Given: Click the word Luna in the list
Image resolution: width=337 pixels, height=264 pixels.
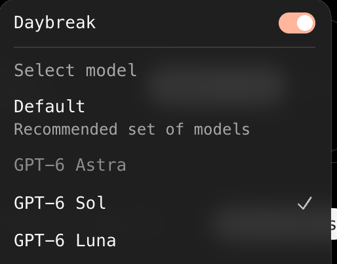Looking at the screenshot, I should pyautogui.click(x=96, y=240).
